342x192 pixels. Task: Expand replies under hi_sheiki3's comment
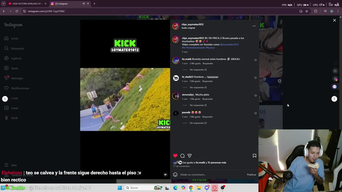(x=198, y=87)
